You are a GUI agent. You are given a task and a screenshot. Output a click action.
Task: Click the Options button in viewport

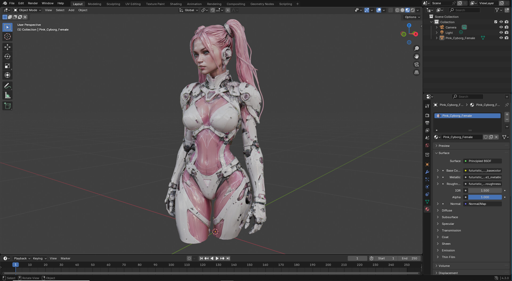[412, 17]
